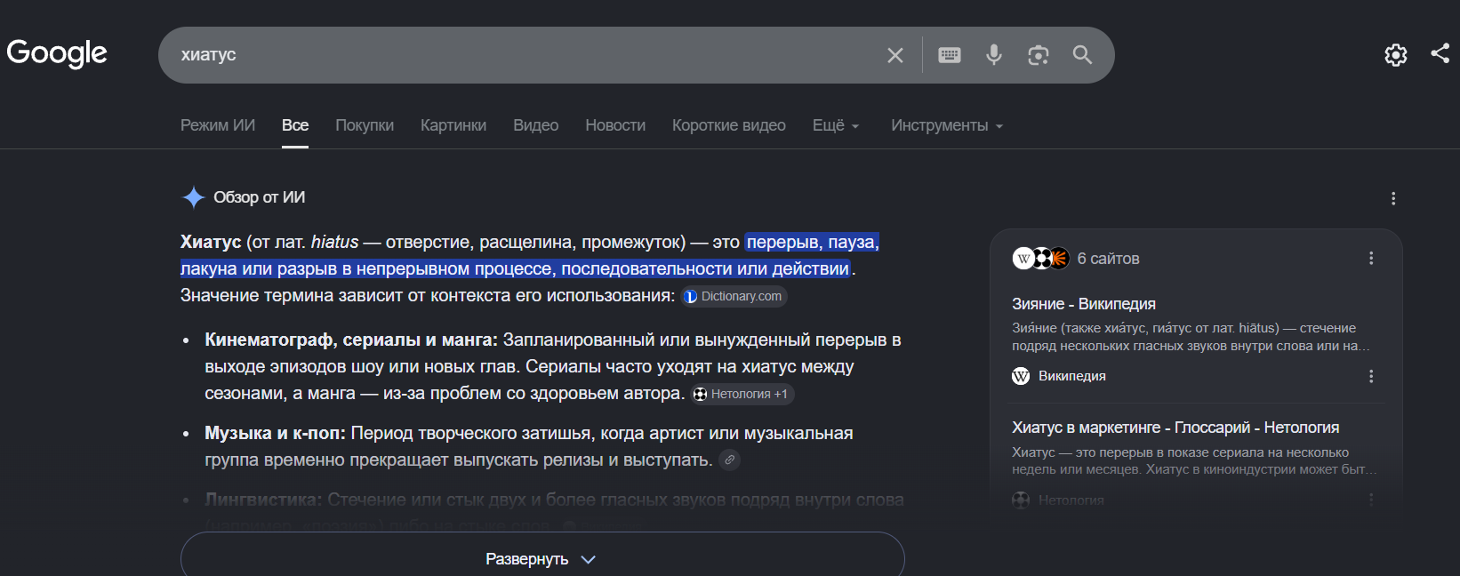
Task: Start voice search with microphone icon
Action: click(x=994, y=55)
